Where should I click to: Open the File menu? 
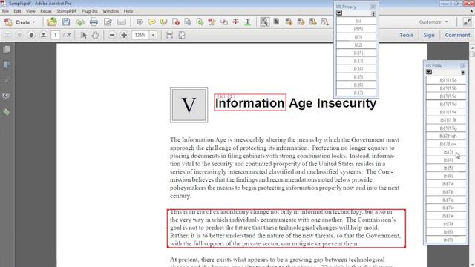pyautogui.click(x=5, y=11)
